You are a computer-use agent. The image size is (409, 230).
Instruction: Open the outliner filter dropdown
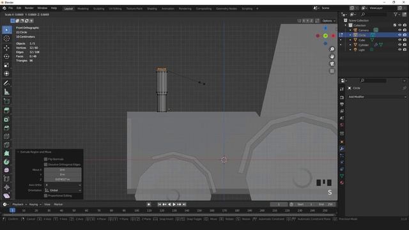click(397, 15)
